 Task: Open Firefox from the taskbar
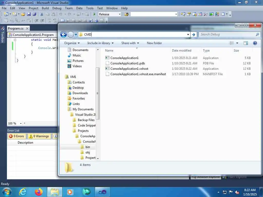tap(39, 192)
